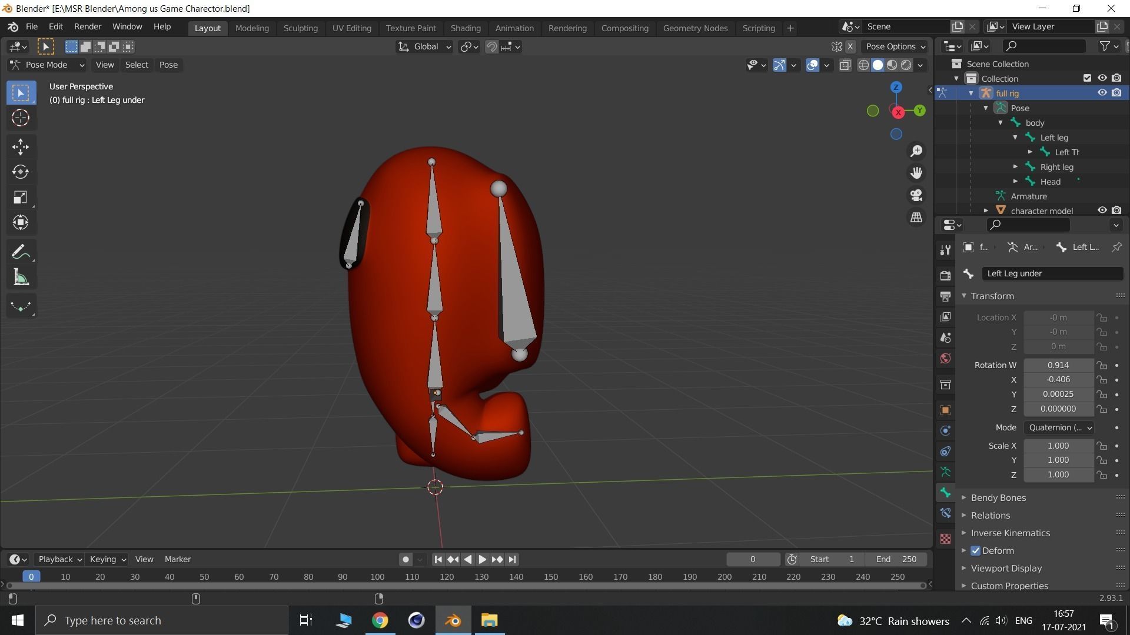Viewport: 1130px width, 635px height.
Task: Open Armature data properties tab
Action: [945, 472]
